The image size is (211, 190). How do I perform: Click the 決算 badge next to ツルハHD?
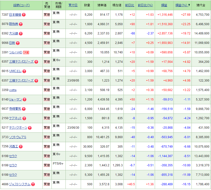(x=26, y=52)
